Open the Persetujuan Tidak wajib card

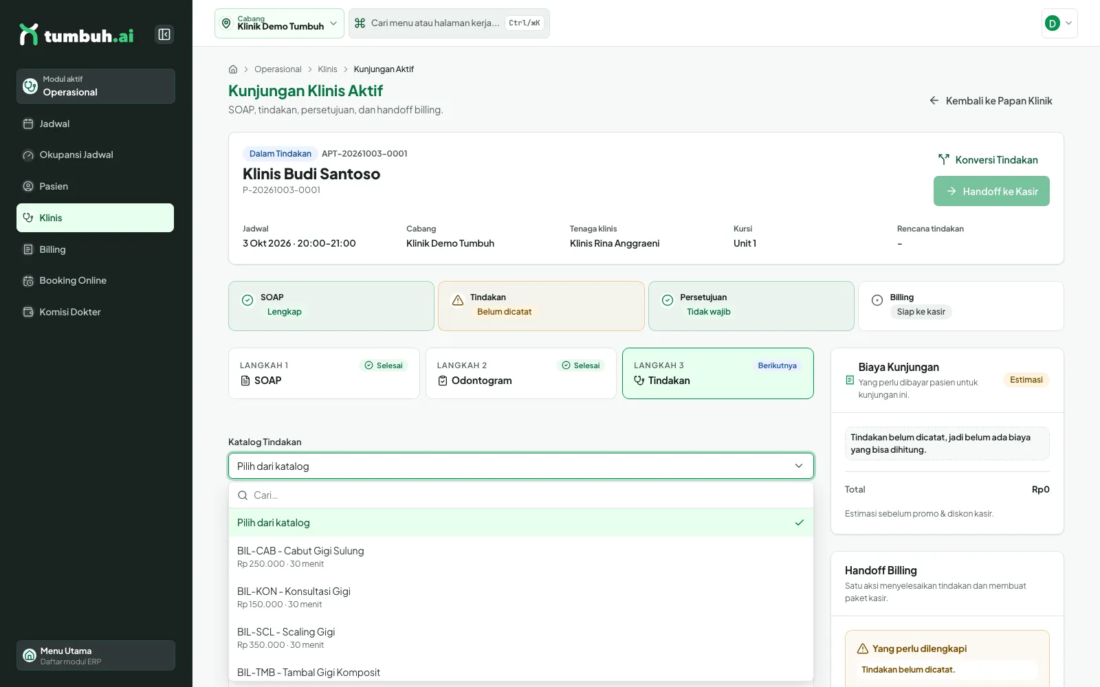point(751,306)
